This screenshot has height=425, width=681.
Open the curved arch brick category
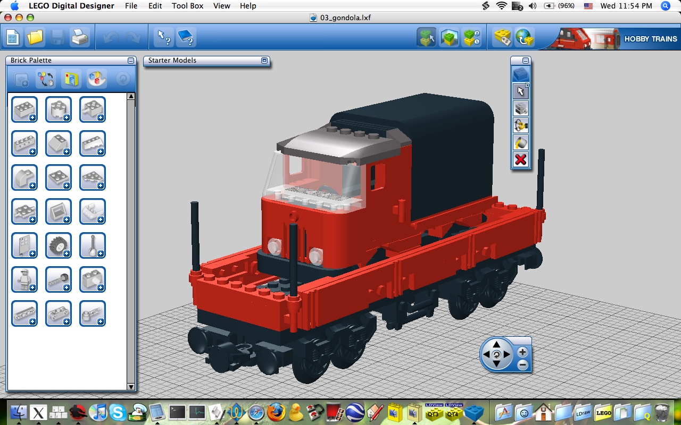tap(24, 177)
